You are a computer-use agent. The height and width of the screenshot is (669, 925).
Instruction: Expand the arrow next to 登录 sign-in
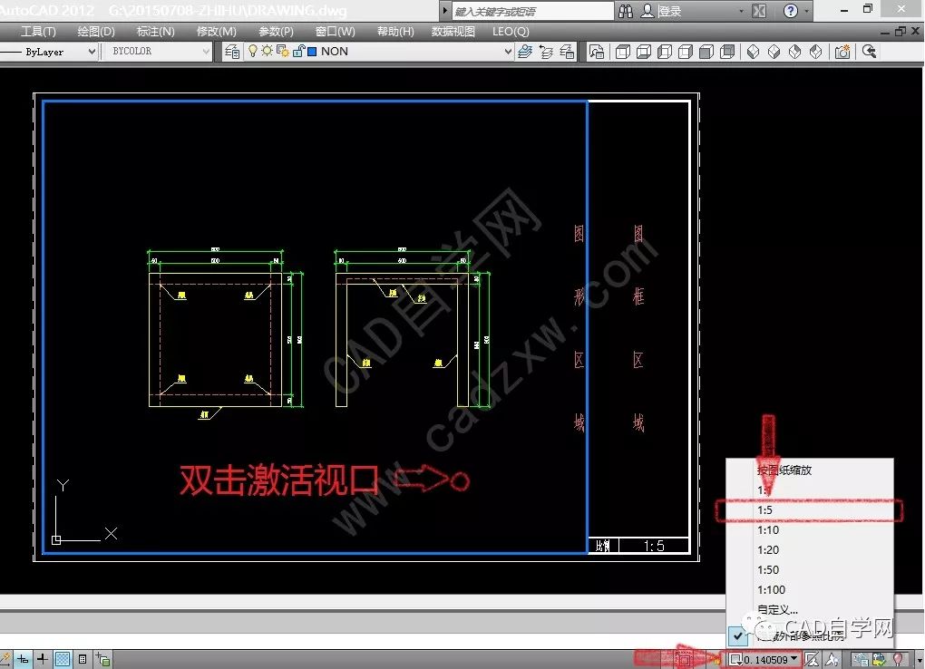tap(741, 11)
